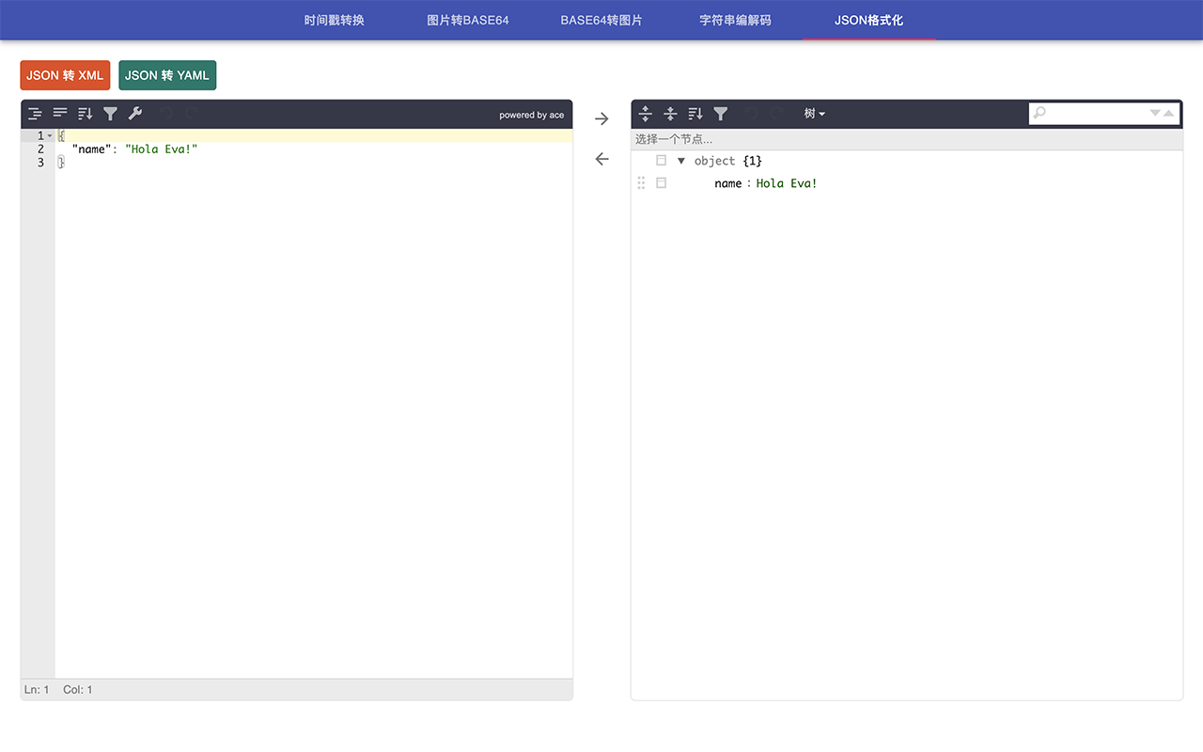This screenshot has height=752, width=1203.
Task: Open the action menu for the object node
Action: [661, 161]
